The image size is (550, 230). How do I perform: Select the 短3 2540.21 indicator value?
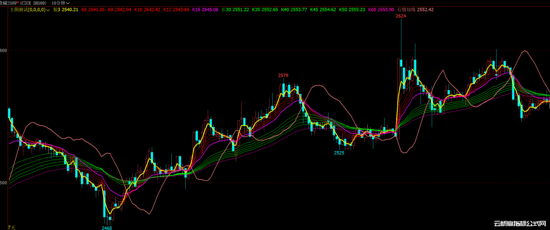[x=65, y=10]
